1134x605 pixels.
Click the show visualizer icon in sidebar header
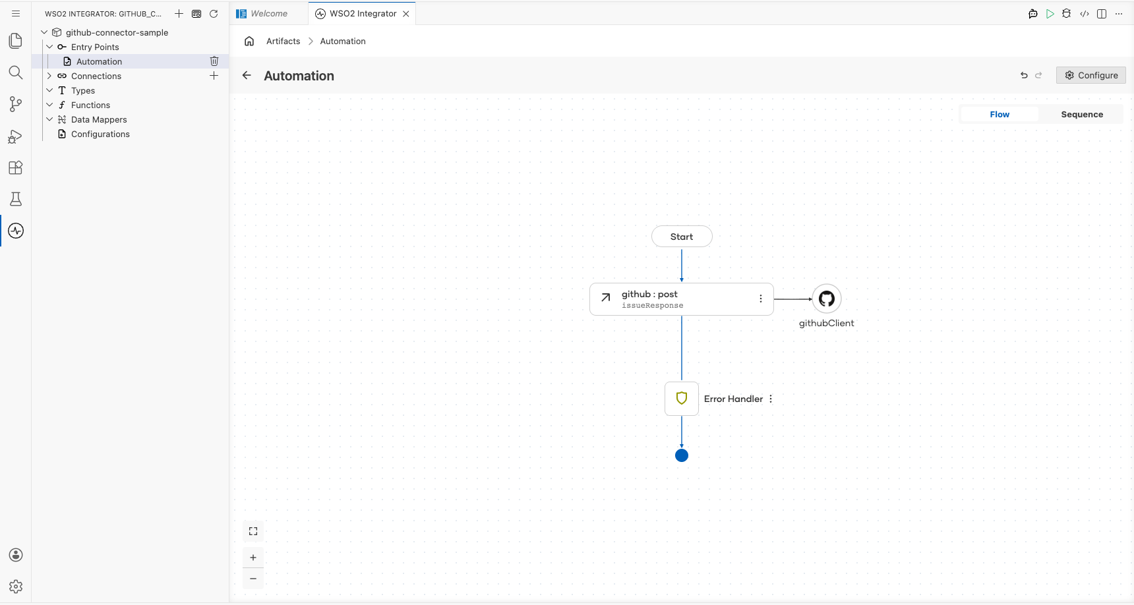pos(196,13)
